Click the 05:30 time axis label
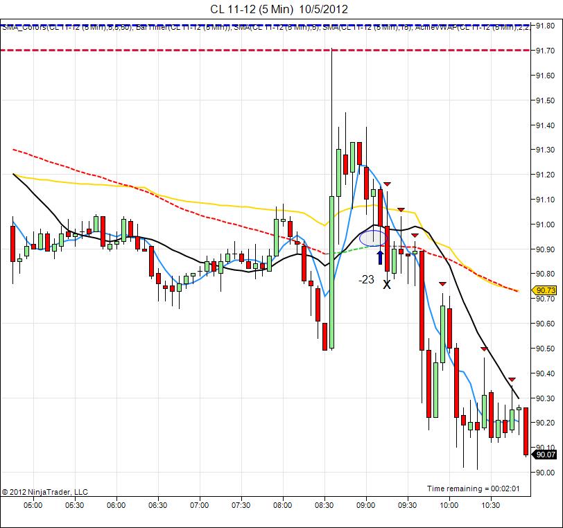The width and height of the screenshot is (563, 528). tap(75, 505)
